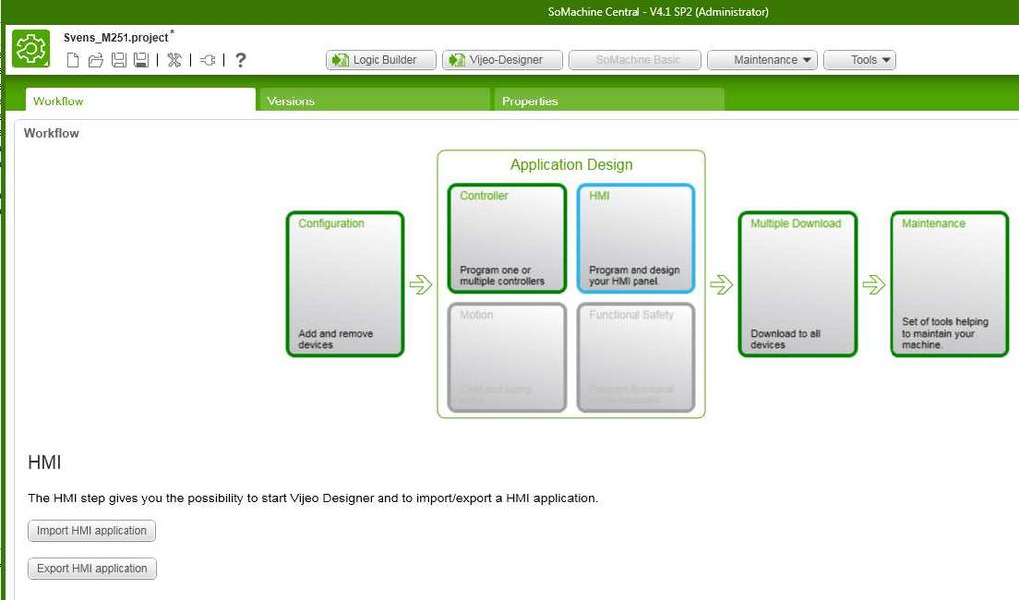Click the disabled Motion workflow card

click(507, 358)
